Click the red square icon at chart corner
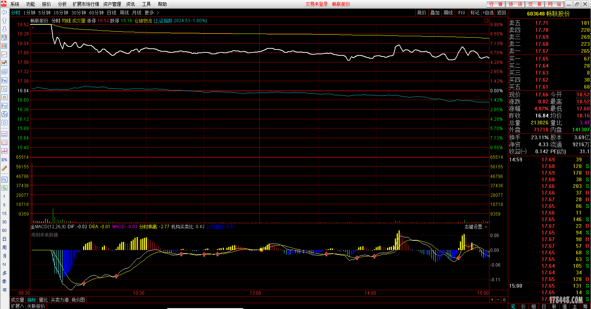This screenshot has height=309, width=591. (486, 21)
